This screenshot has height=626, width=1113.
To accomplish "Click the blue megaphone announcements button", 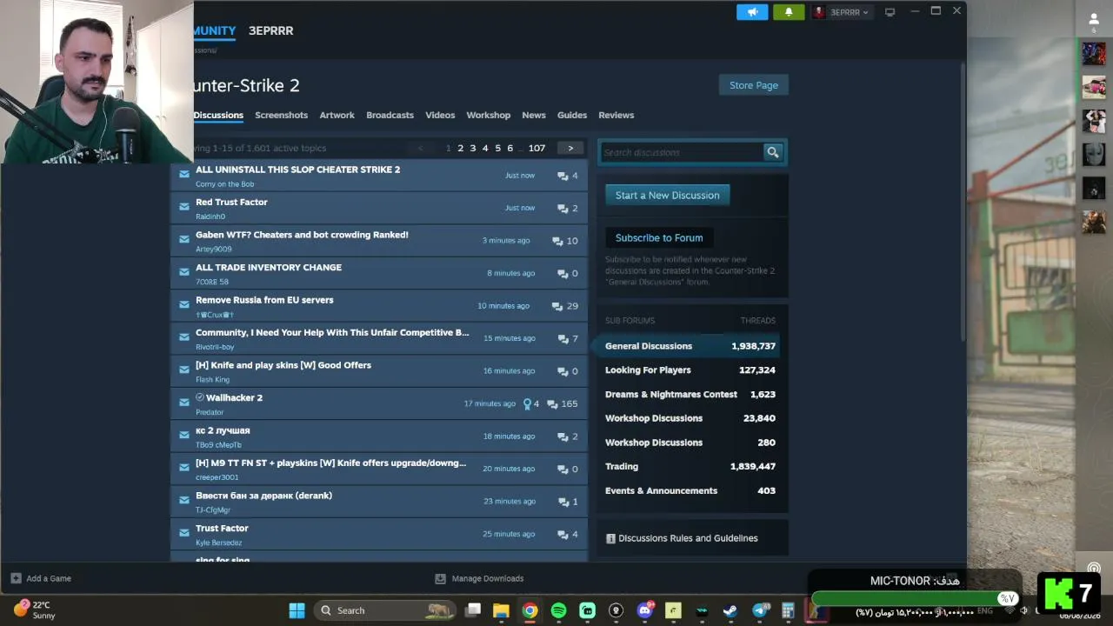I will (x=752, y=12).
